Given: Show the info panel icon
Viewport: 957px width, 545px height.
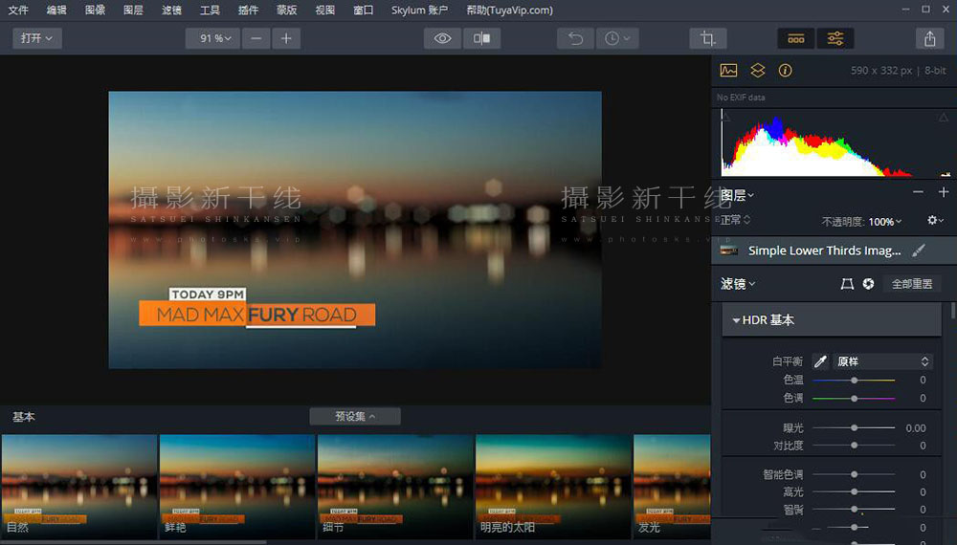Looking at the screenshot, I should [786, 71].
